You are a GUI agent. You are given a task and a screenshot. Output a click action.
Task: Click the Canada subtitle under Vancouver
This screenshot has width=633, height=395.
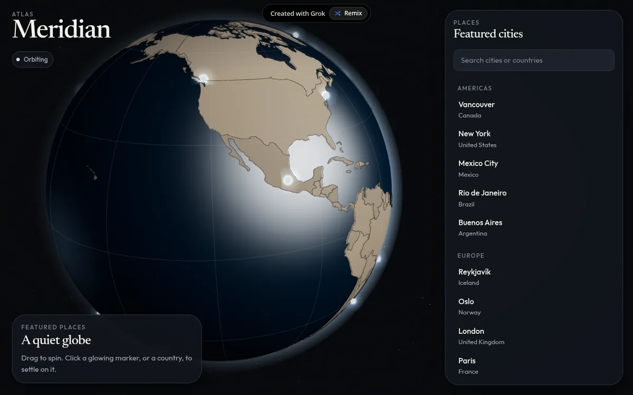pyautogui.click(x=469, y=115)
